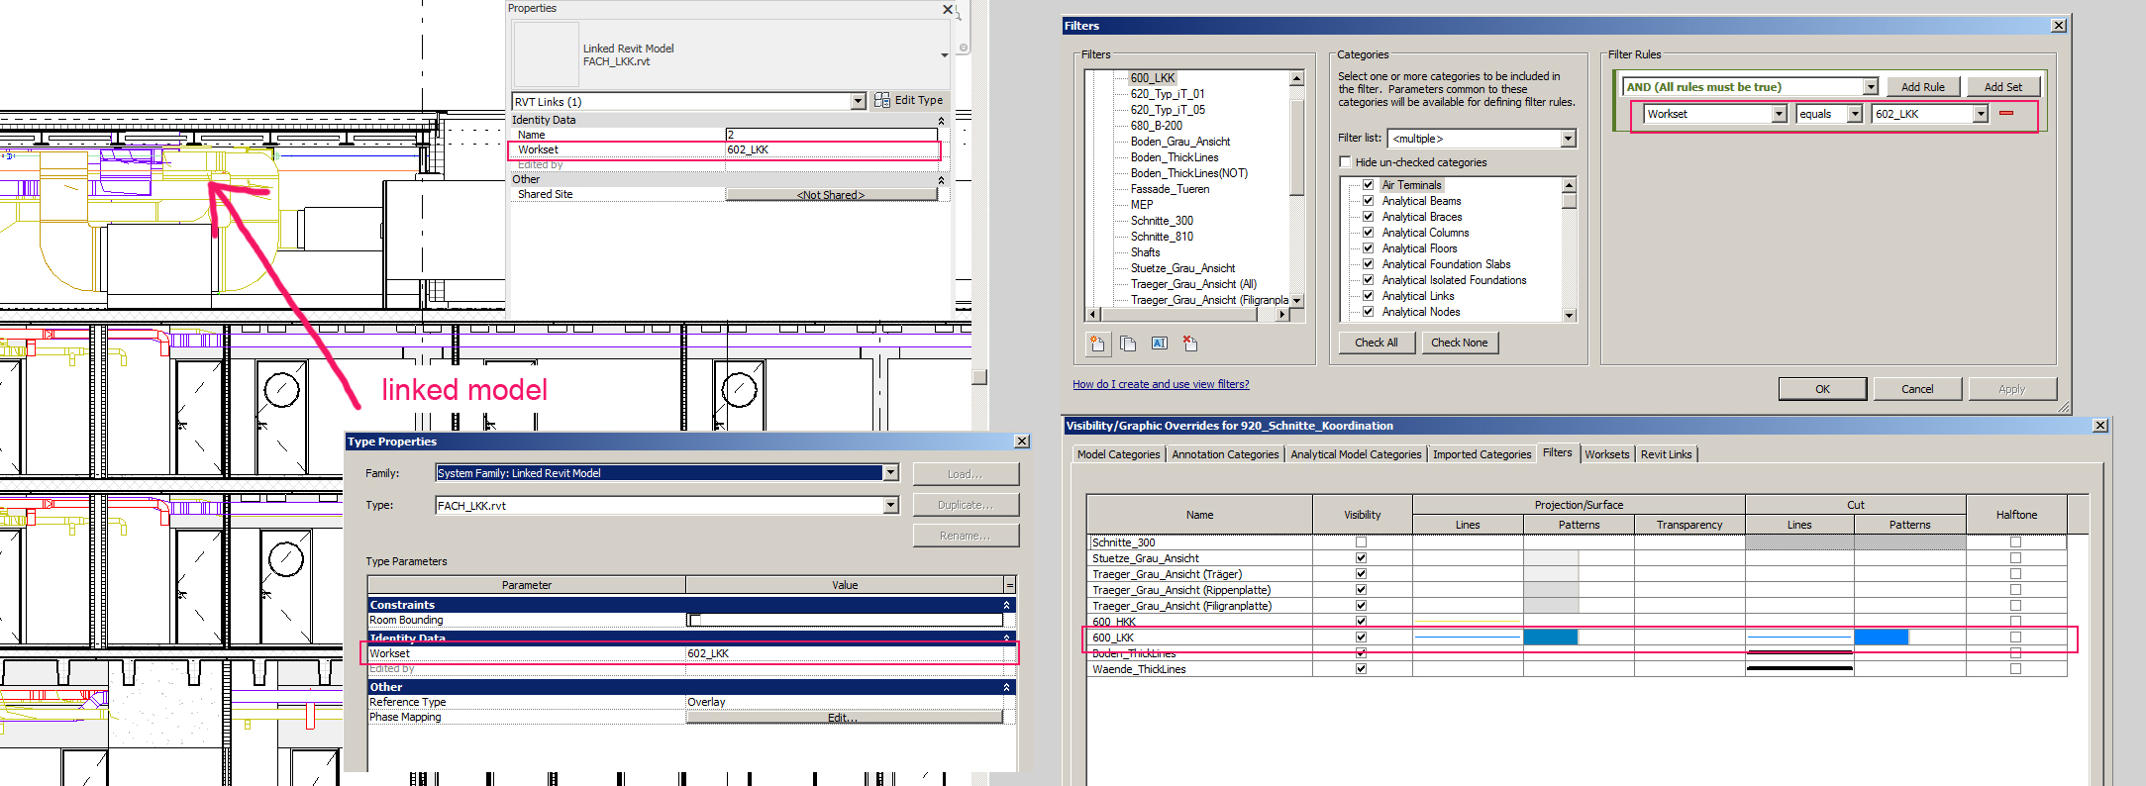This screenshot has height=786, width=2146.
Task: Click the New filter icon
Action: (x=1097, y=344)
